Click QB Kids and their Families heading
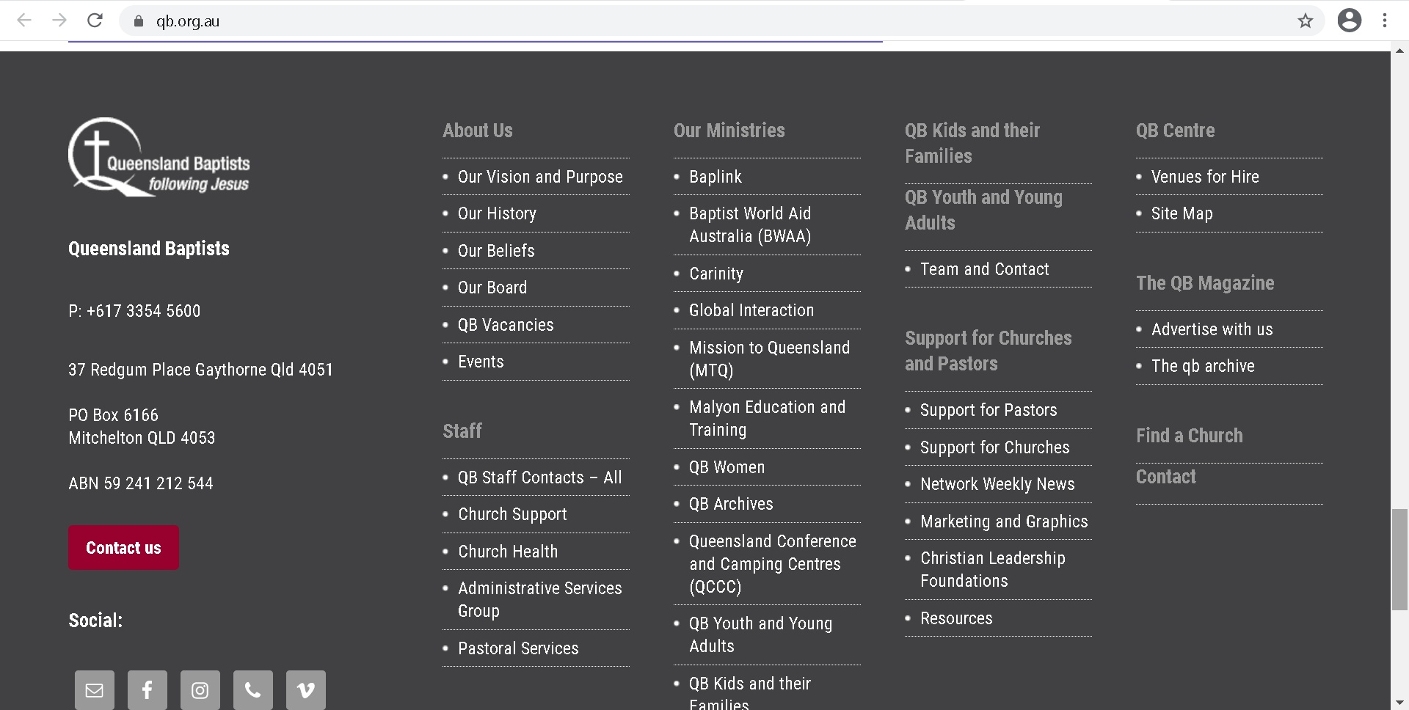This screenshot has height=710, width=1409. coord(972,143)
